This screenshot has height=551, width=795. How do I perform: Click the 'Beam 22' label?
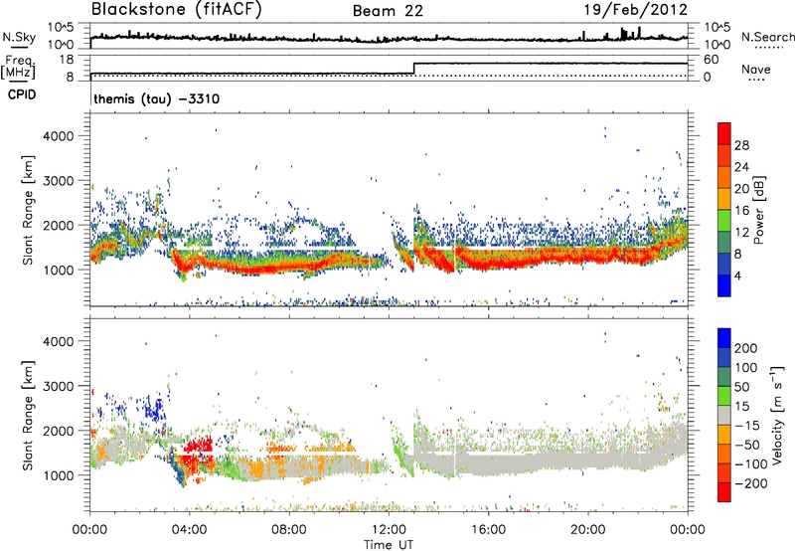click(388, 11)
